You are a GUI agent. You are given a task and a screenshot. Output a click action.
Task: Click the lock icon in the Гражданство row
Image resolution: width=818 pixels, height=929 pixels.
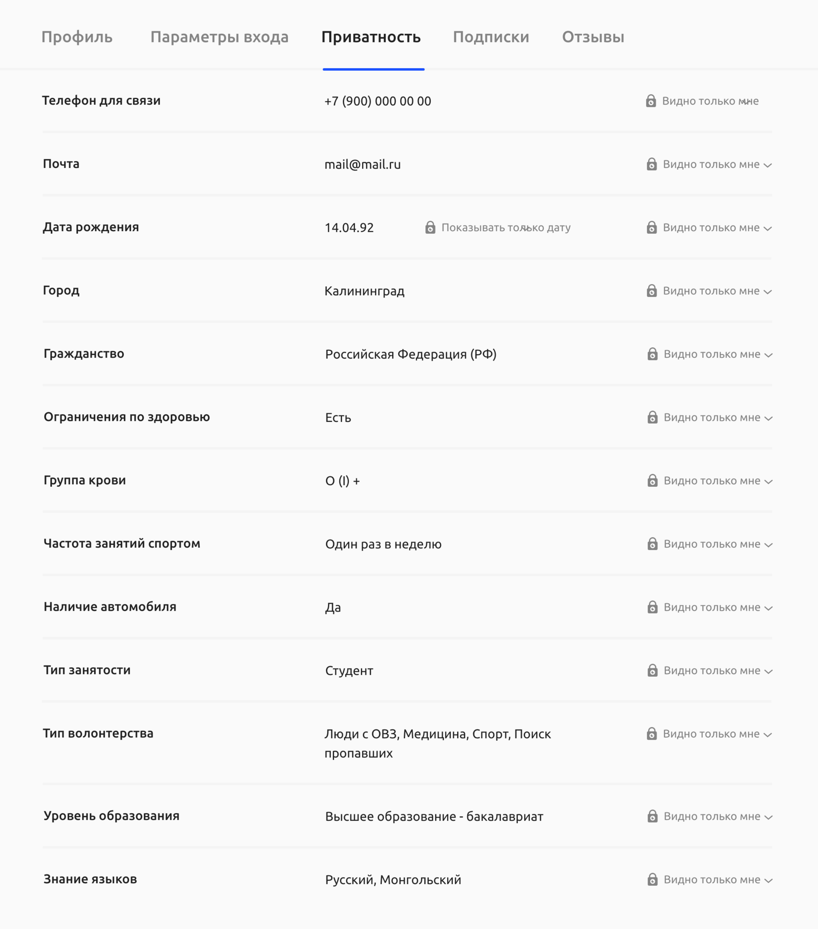(x=653, y=354)
